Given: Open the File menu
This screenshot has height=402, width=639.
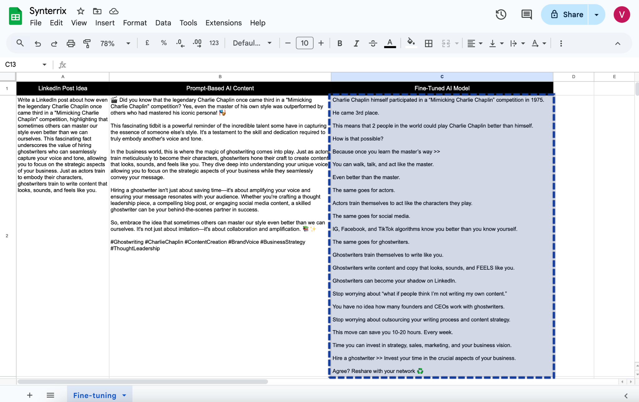Looking at the screenshot, I should (36, 23).
